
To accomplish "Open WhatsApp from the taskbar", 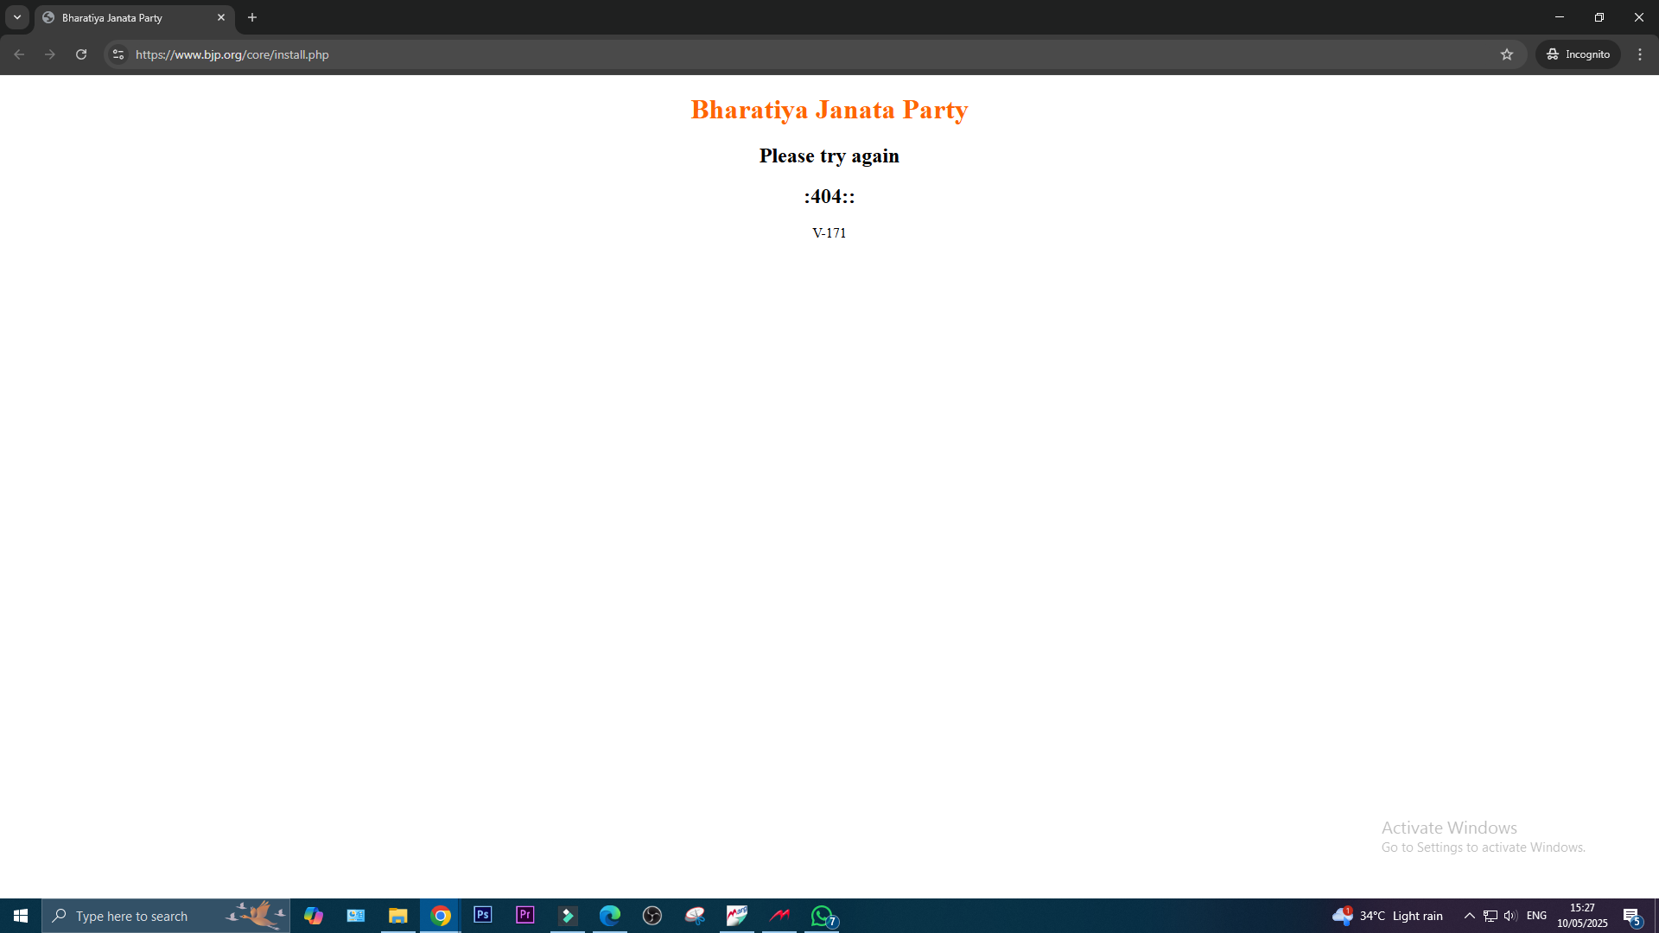I will [x=823, y=915].
